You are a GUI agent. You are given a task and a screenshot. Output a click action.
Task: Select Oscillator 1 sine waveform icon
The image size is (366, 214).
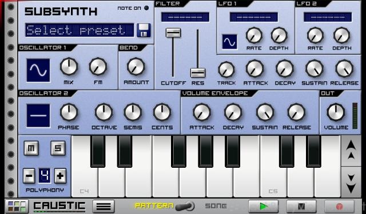pyautogui.click(x=38, y=70)
